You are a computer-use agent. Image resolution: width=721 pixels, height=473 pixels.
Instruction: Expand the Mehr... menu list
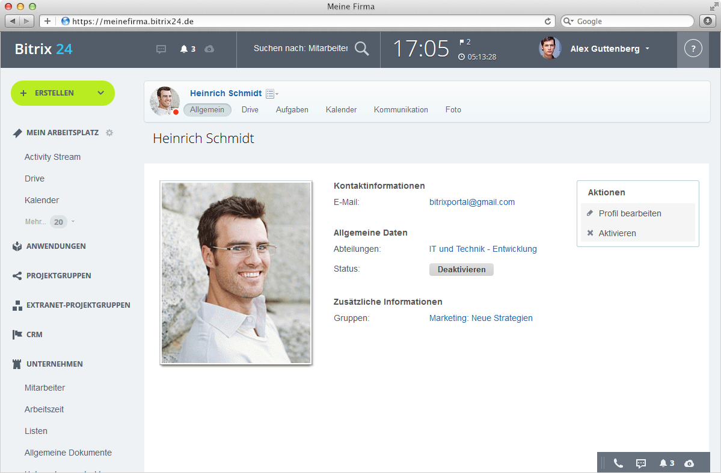[50, 222]
